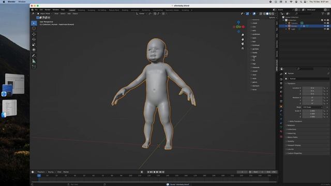Open the Render properties tab
Image resolution: width=331 pixels, height=186 pixels.
281,79
